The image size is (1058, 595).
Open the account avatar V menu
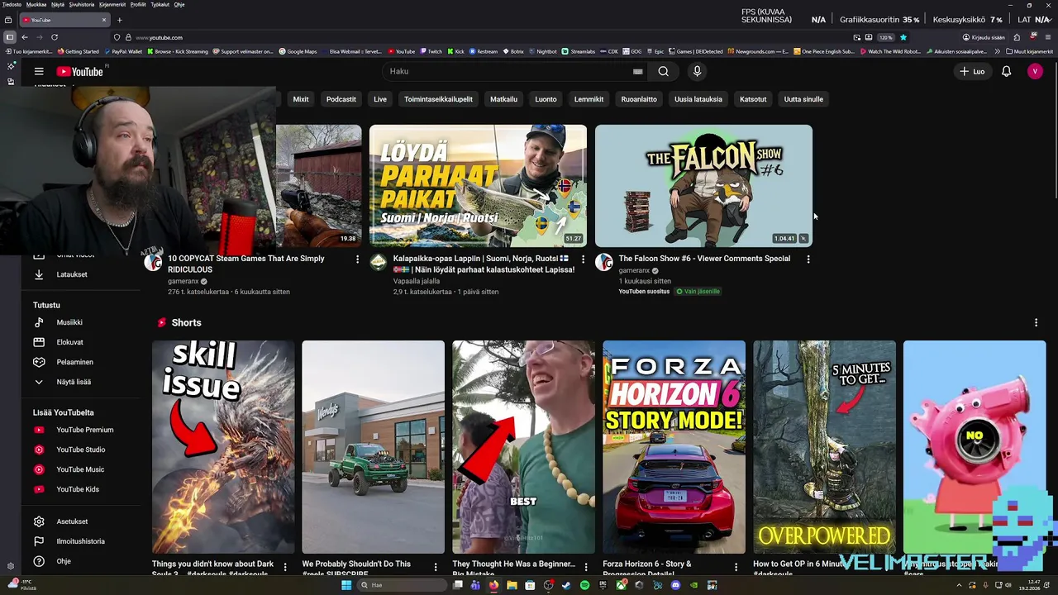click(1035, 72)
